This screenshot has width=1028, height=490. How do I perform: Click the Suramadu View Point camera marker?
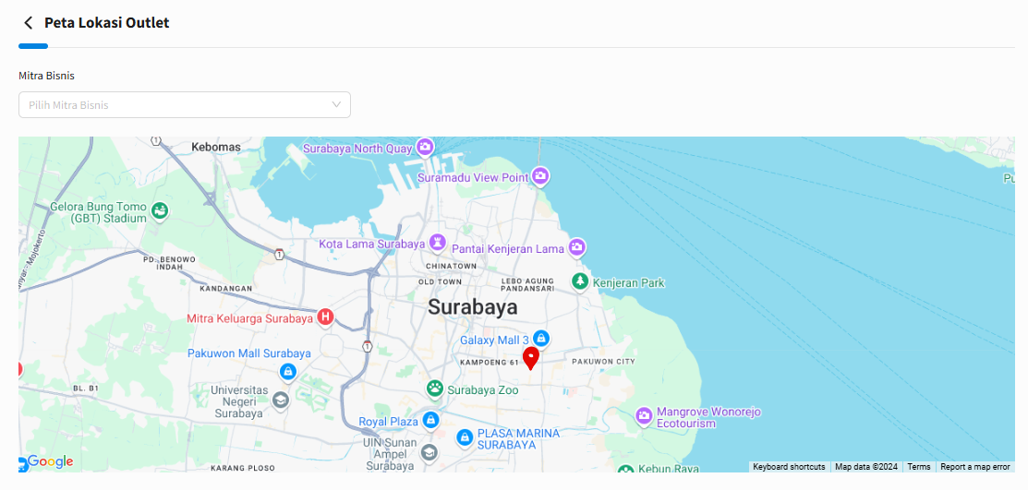(x=540, y=175)
